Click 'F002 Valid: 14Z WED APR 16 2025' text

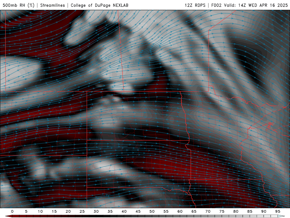(x=249, y=5)
